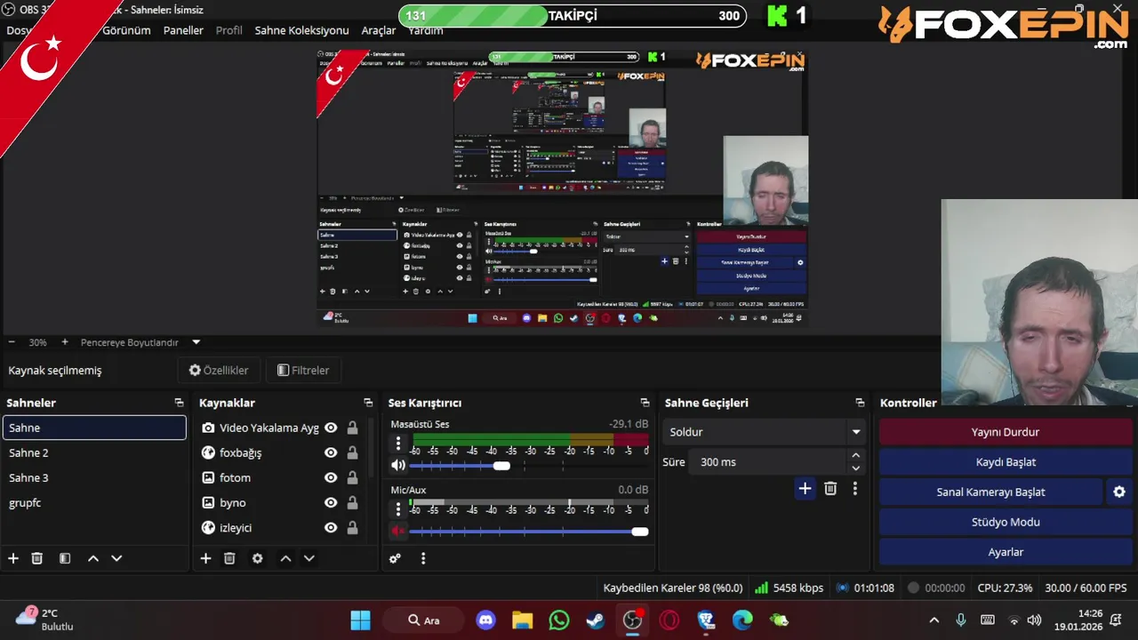The image size is (1138, 640).
Task: Enable Stüdyo Modu
Action: (1006, 522)
